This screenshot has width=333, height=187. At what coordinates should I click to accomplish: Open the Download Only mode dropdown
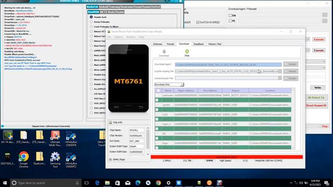point(169,85)
